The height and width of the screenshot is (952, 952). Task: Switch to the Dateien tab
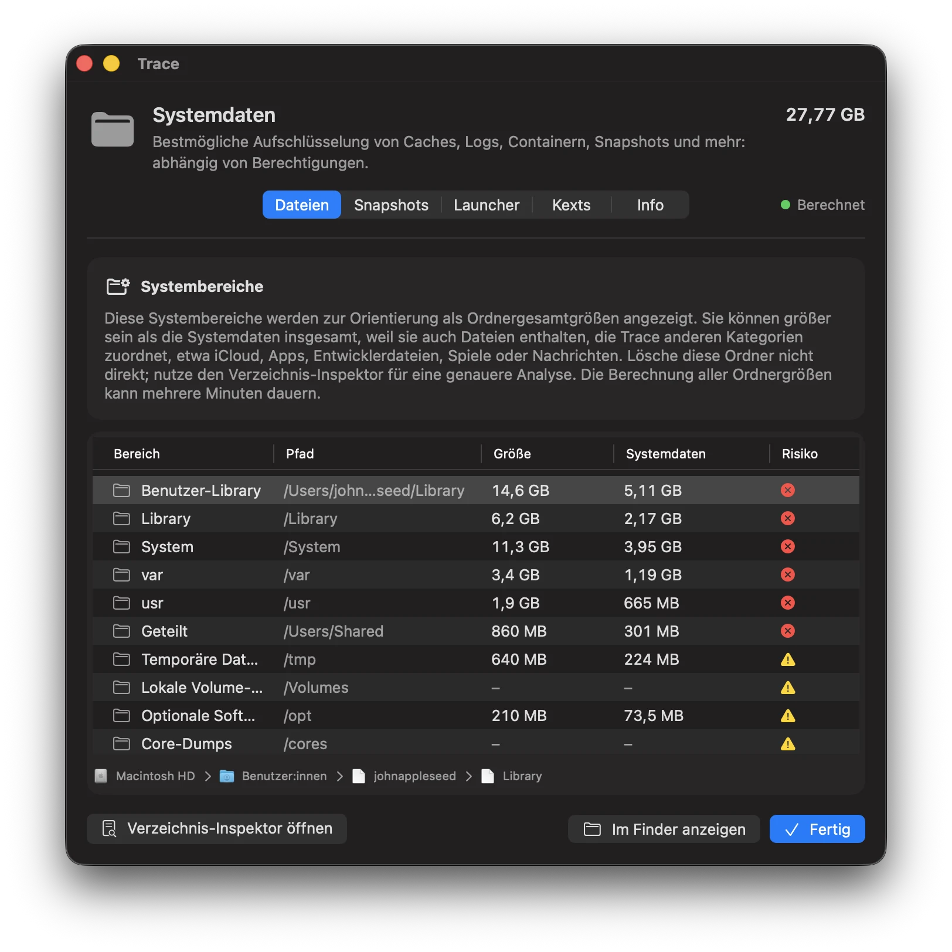pyautogui.click(x=301, y=205)
